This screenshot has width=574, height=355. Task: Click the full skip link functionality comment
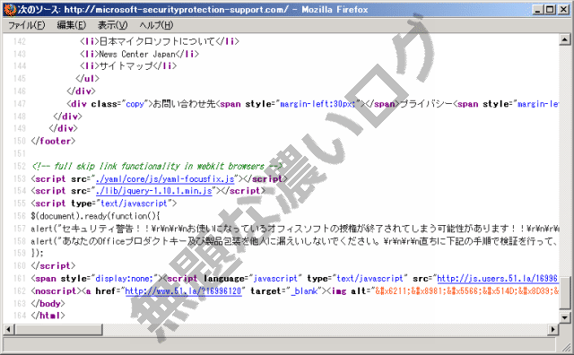point(157,166)
